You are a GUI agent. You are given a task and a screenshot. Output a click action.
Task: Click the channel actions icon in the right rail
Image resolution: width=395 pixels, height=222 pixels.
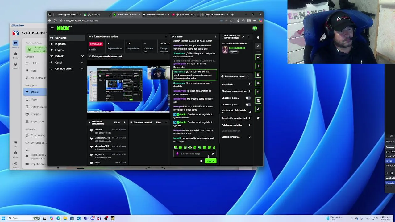pos(258,101)
